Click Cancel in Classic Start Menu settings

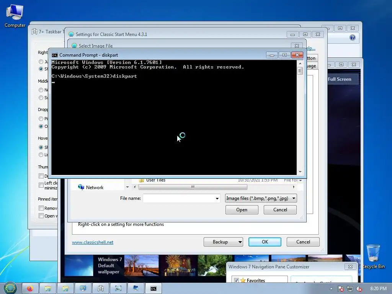click(303, 242)
